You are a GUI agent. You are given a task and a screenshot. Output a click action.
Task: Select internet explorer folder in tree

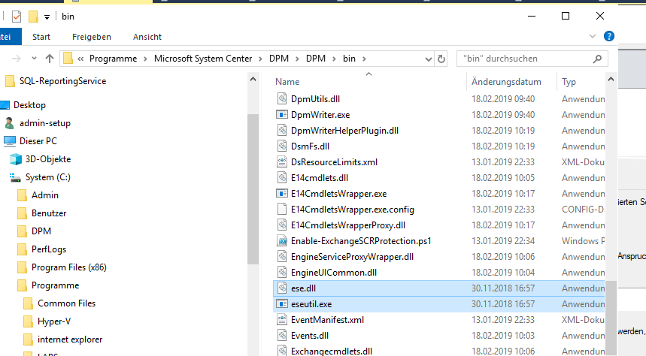point(70,339)
